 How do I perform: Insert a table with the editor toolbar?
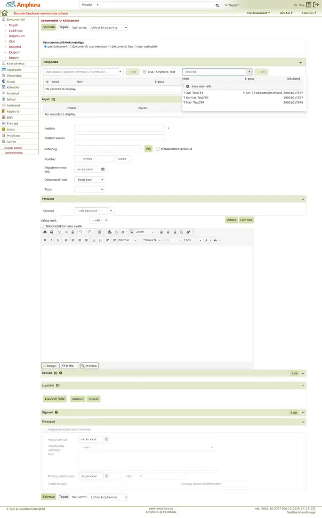tap(100, 232)
